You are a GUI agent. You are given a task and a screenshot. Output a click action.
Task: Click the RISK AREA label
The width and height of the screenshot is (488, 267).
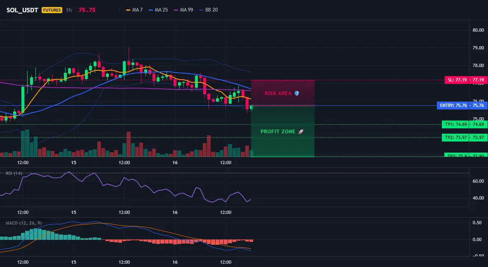click(278, 93)
